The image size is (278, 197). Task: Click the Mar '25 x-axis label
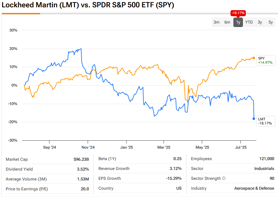(164, 147)
